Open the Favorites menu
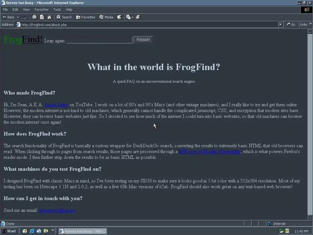 [41, 9]
